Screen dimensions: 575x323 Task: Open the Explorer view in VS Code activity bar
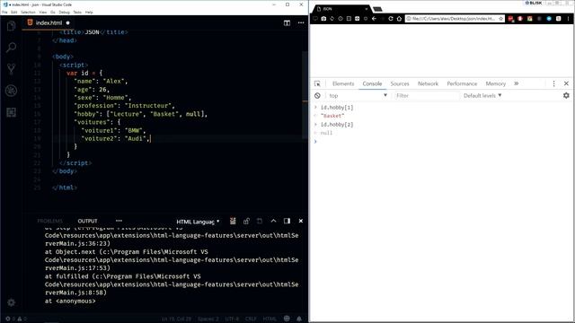point(11,26)
